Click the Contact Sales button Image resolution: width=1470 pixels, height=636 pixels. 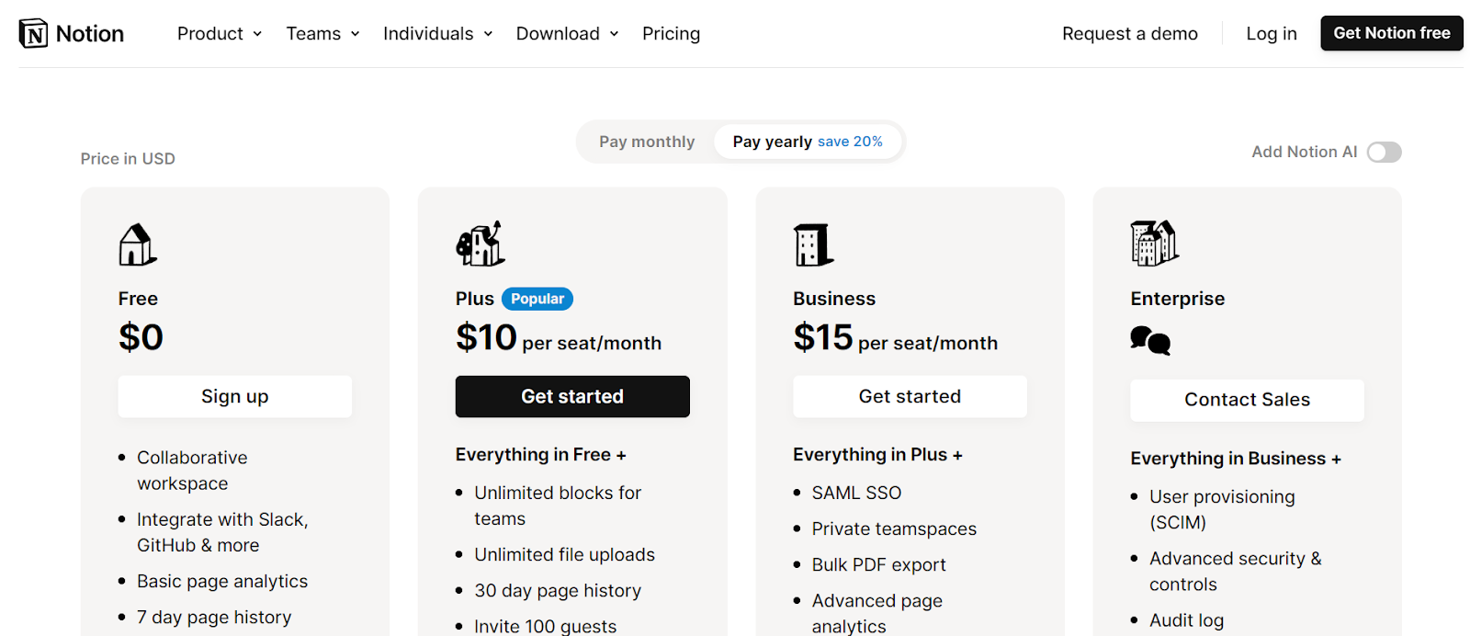pyautogui.click(x=1247, y=400)
